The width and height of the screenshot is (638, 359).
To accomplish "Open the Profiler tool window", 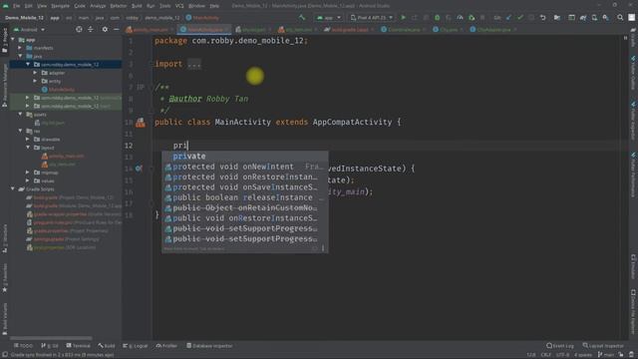I will (166, 346).
